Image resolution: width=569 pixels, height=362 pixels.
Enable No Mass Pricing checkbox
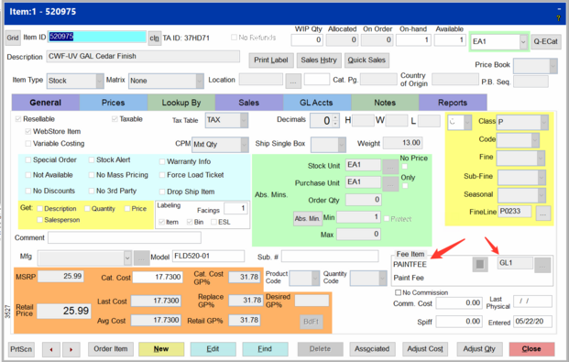pyautogui.click(x=92, y=175)
